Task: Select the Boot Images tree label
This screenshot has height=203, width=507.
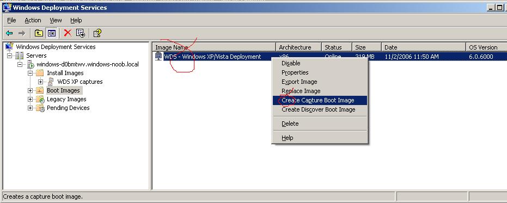Action: [63, 90]
